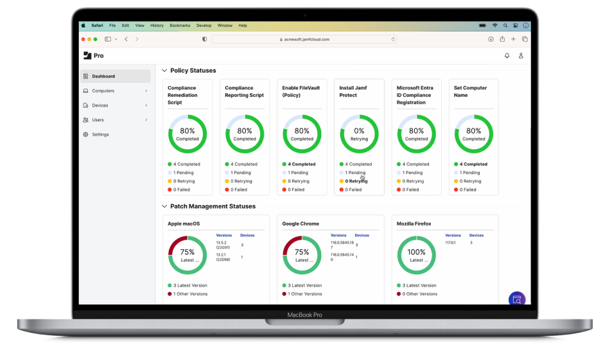Open the Dashboard sidebar item
This screenshot has width=610, height=352.
[x=116, y=76]
